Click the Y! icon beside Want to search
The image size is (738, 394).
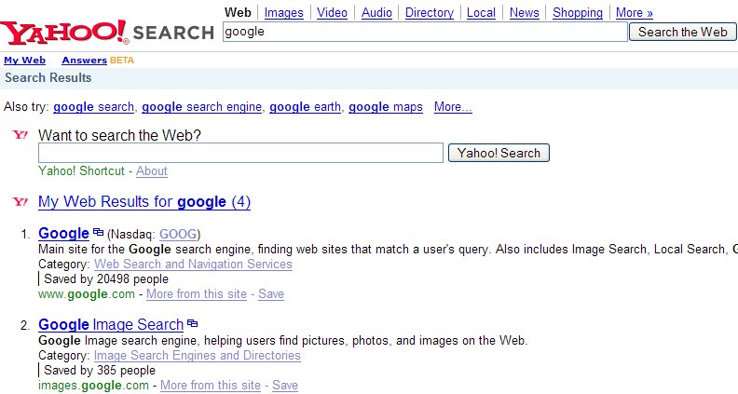(20, 135)
